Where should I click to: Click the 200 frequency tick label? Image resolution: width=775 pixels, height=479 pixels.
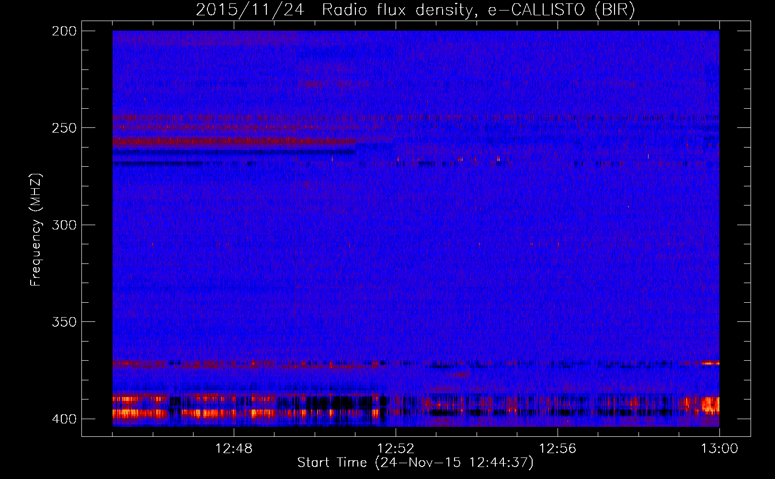click(x=64, y=31)
